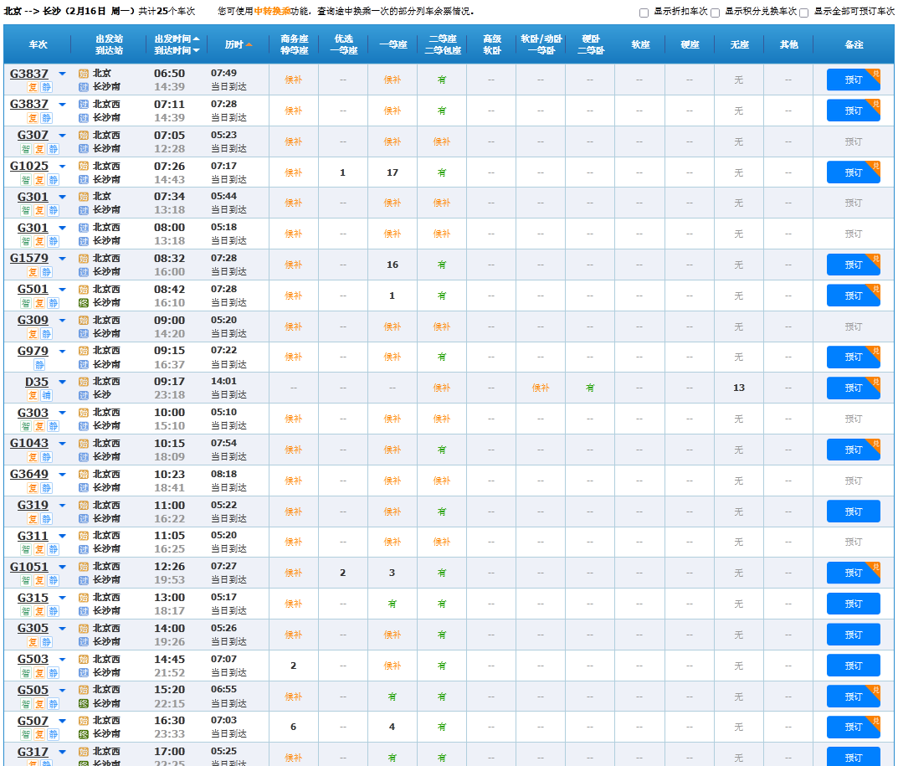Click the 始 icon beside G1025's 北京西
This screenshot has width=898, height=766.
(x=83, y=166)
